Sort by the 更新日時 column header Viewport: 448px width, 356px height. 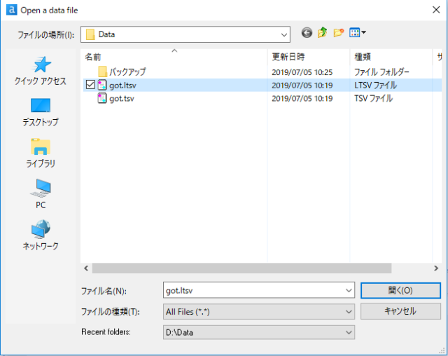pos(288,56)
